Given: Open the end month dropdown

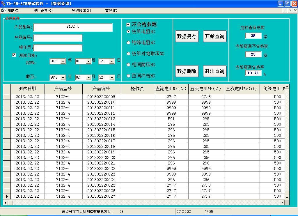Looking at the screenshot, I should click(88, 78).
